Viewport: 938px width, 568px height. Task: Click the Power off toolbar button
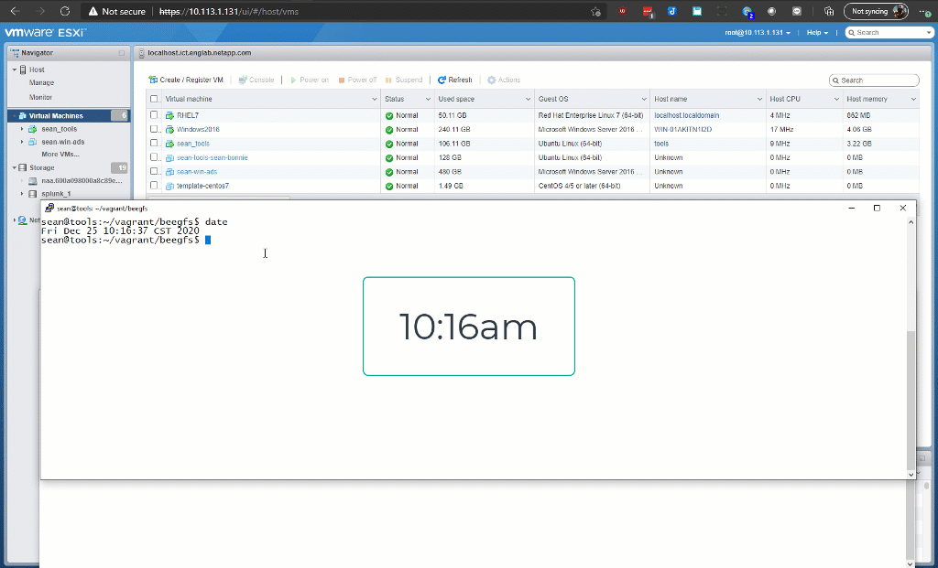tap(357, 80)
